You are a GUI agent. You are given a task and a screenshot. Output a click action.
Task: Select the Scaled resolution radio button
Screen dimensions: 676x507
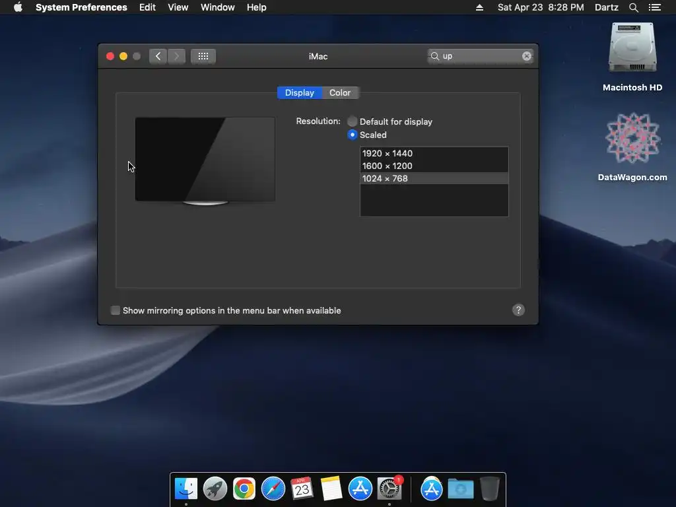tap(353, 135)
